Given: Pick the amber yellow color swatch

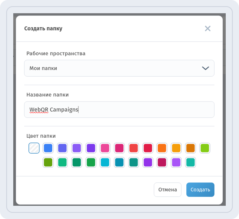Looking at the screenshot, I should click(x=176, y=148).
